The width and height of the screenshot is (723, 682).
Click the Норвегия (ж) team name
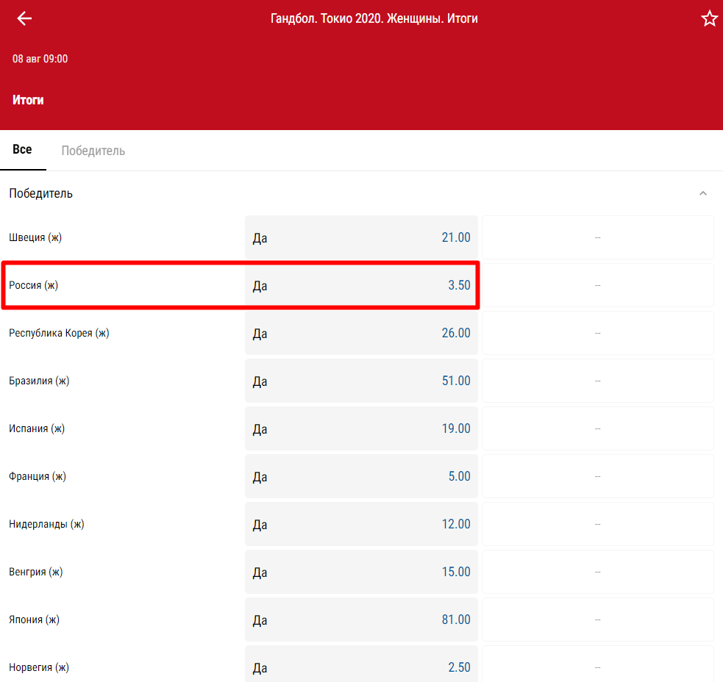click(x=39, y=667)
